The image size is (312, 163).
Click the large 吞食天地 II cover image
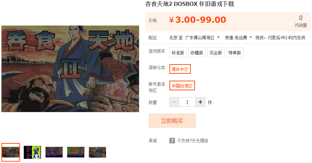(x=70, y=69)
